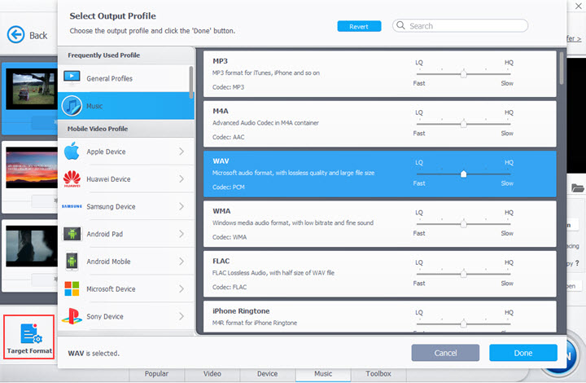Click the Revert button
This screenshot has width=586, height=383.
pos(359,26)
